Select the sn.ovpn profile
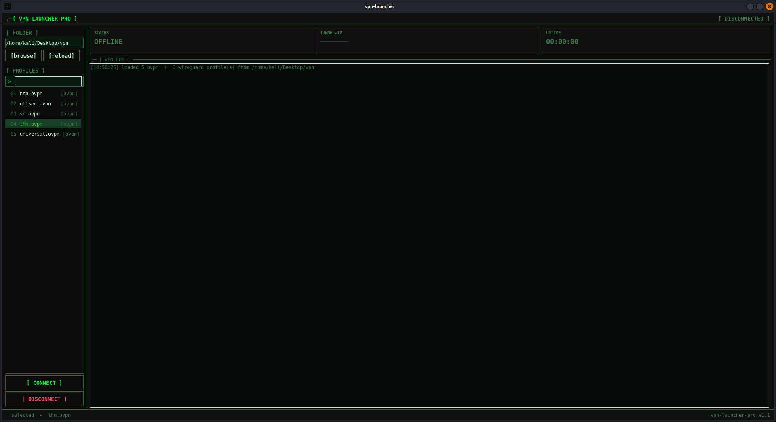 pos(43,114)
